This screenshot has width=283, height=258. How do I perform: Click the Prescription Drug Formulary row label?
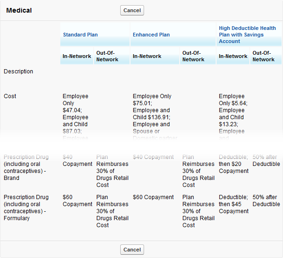[26, 208]
